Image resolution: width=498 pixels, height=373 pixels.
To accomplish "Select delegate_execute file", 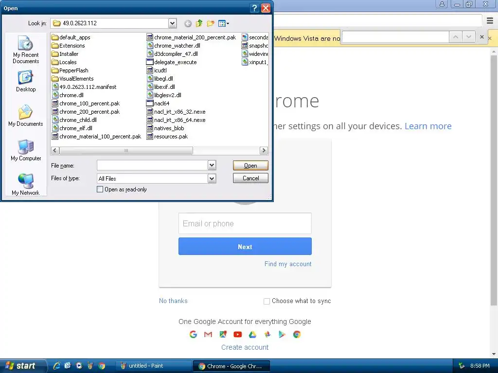I will 172,62.
